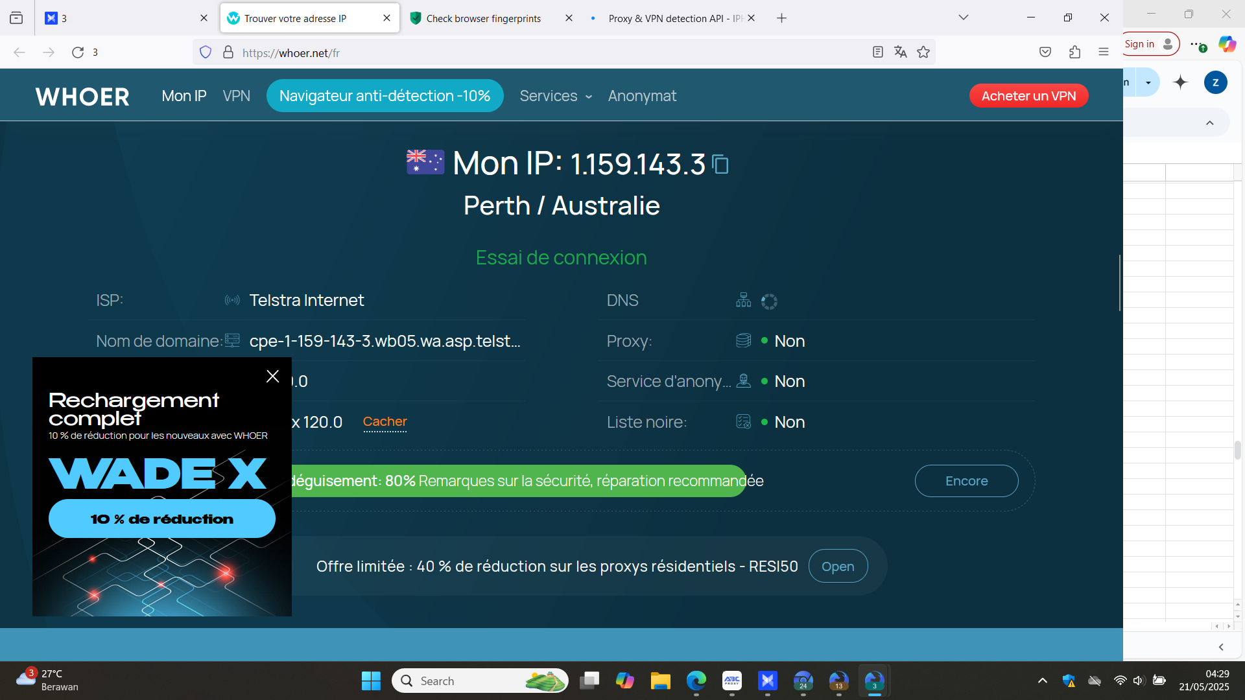This screenshot has width=1245, height=700.
Task: Click the Copilot icon in the right window
Action: [1227, 44]
